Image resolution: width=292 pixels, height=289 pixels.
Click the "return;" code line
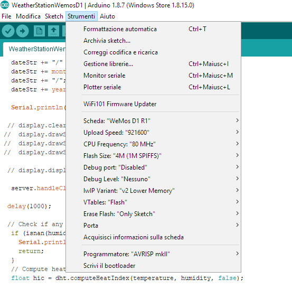(31, 251)
